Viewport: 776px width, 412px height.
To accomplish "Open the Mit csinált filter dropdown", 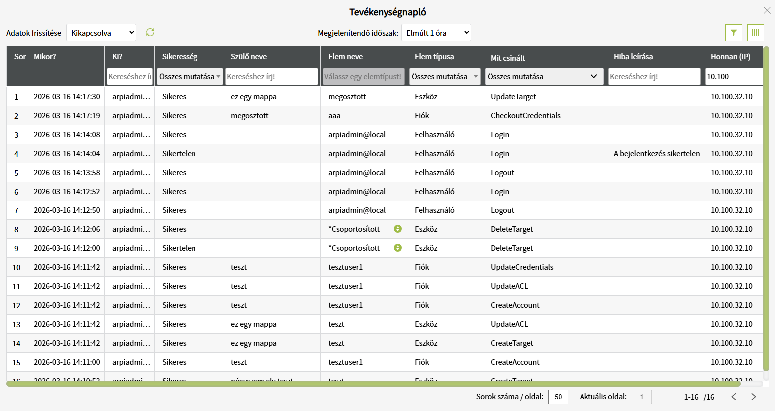I will pos(544,77).
